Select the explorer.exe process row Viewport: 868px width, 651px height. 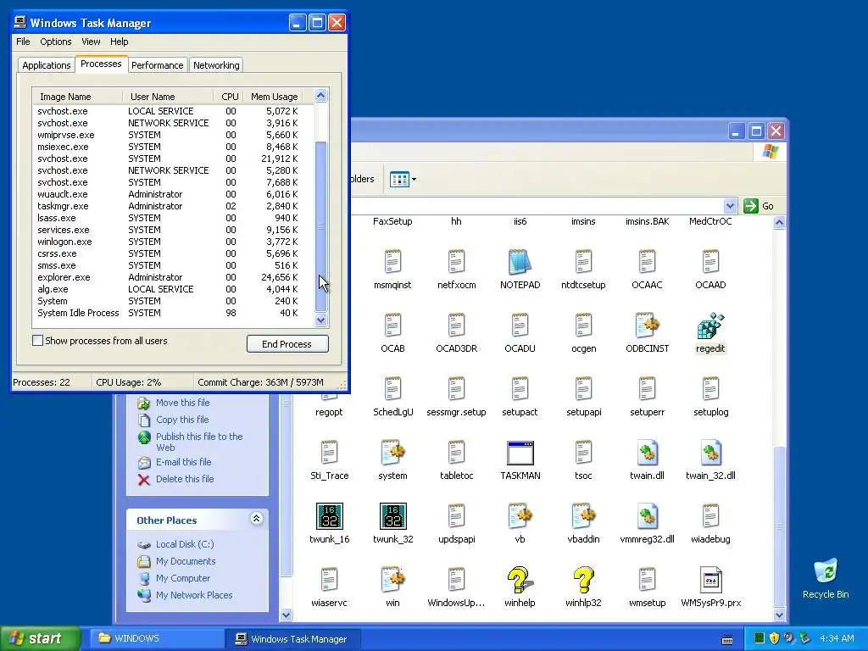pyautogui.click(x=173, y=277)
